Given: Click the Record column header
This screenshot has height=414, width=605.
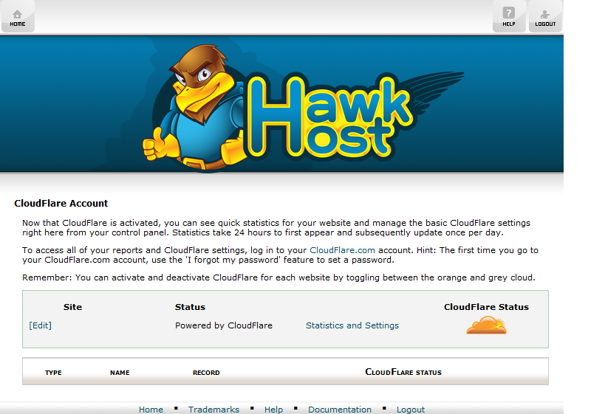Looking at the screenshot, I should click(x=206, y=373).
